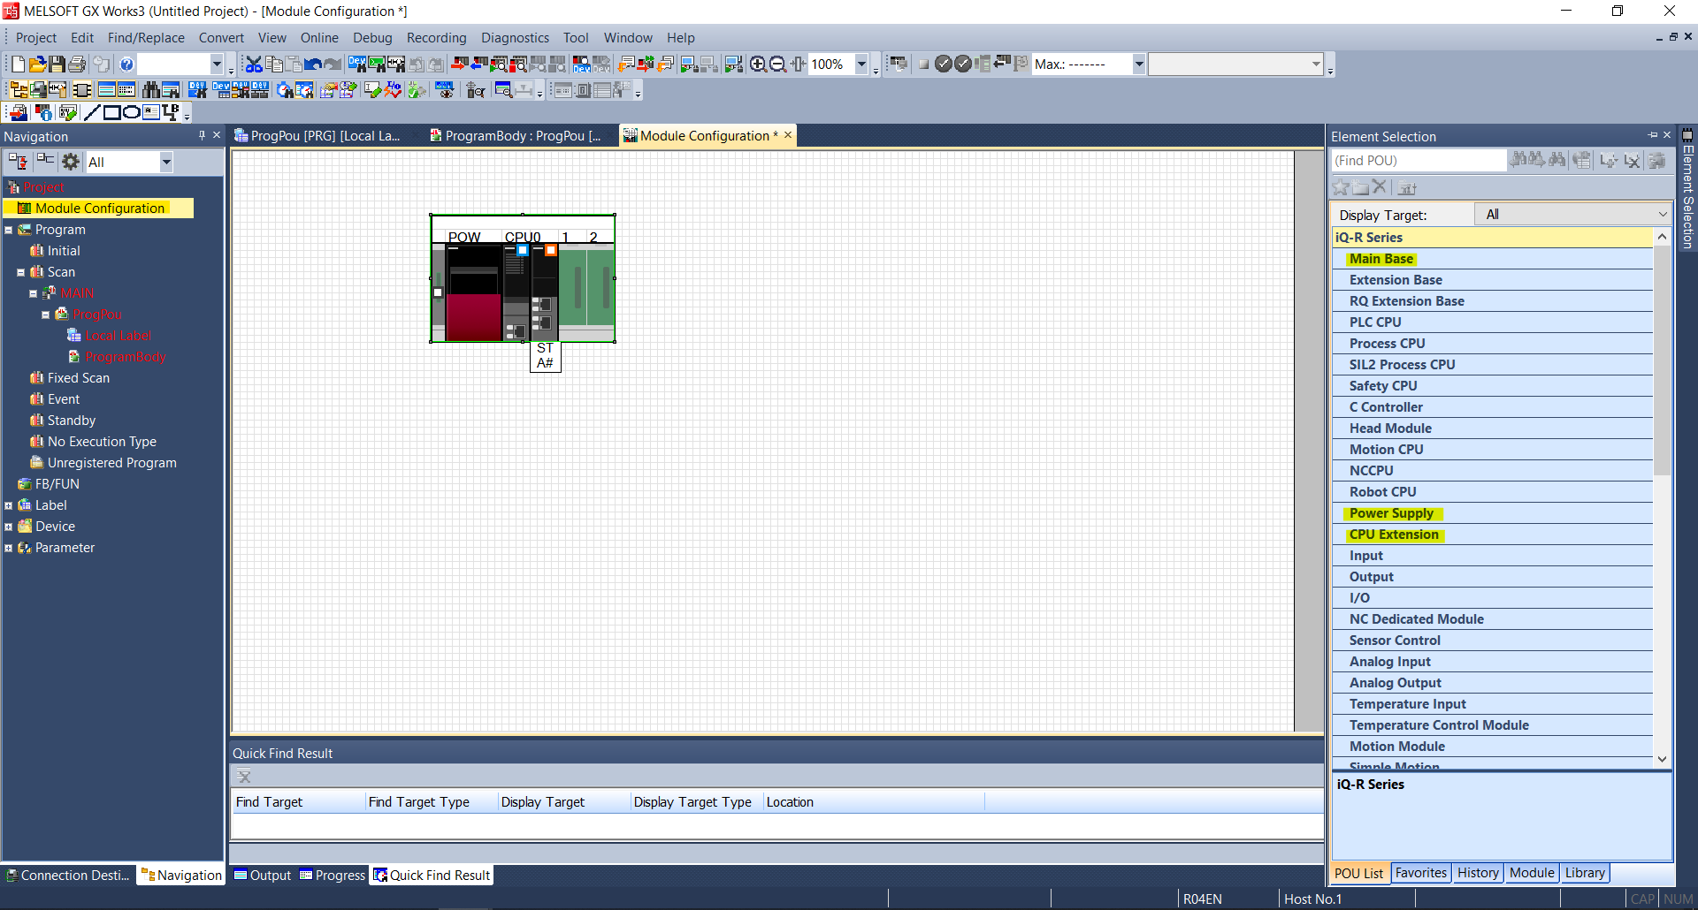This screenshot has height=910, width=1698.
Task: Click the CPU module in the base unit diagram
Action: coord(516,292)
